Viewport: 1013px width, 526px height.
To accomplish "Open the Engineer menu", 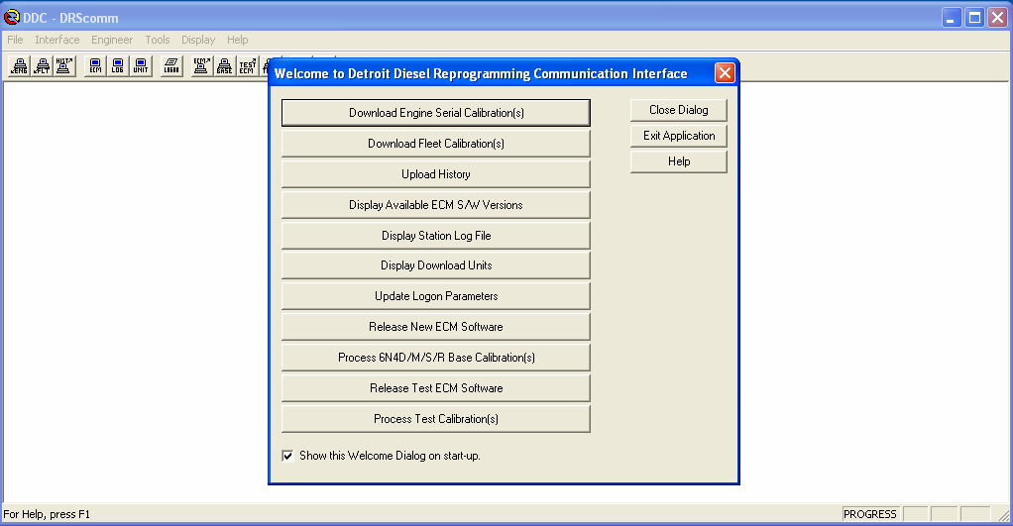I will (112, 40).
